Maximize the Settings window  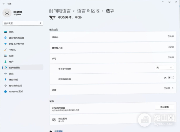(169, 2)
